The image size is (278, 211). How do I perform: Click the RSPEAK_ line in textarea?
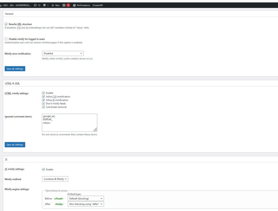tap(48, 119)
